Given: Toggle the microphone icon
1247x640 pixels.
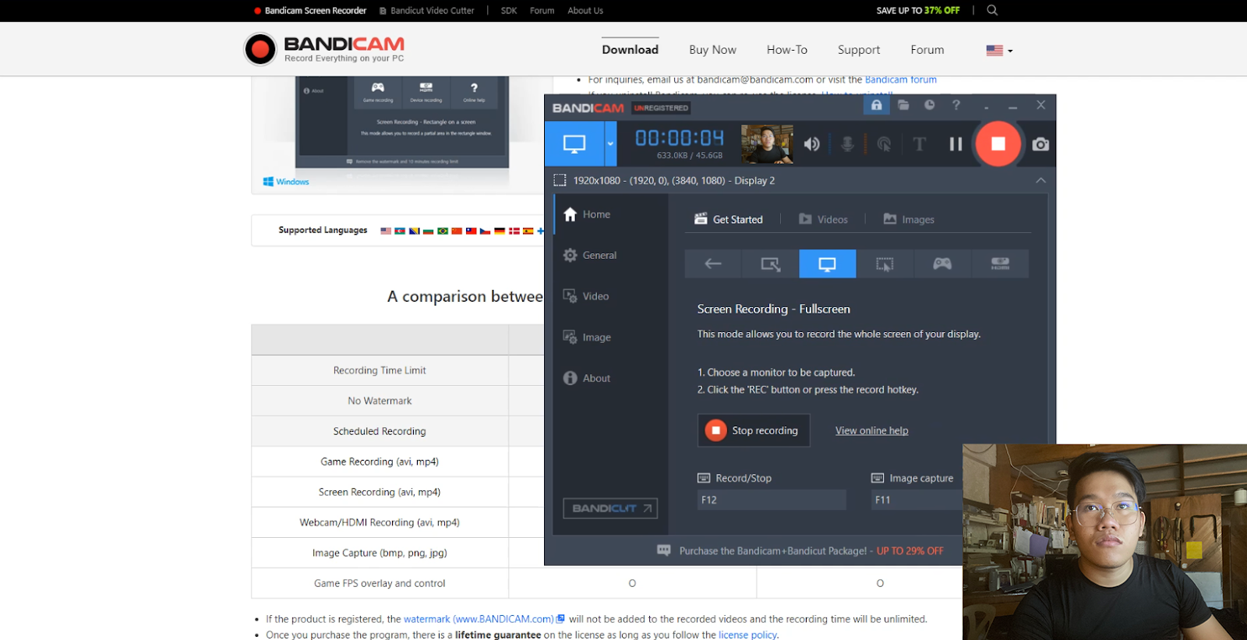Looking at the screenshot, I should click(x=847, y=144).
